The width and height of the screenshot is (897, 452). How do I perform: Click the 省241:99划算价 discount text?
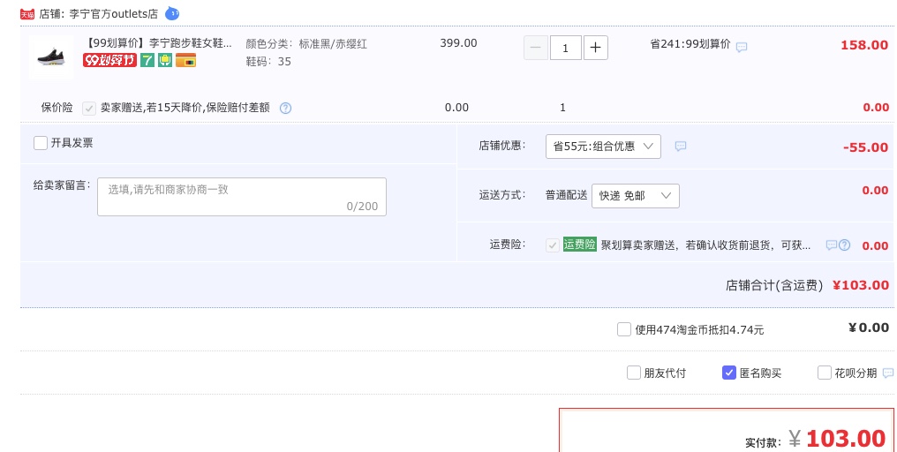click(x=690, y=44)
